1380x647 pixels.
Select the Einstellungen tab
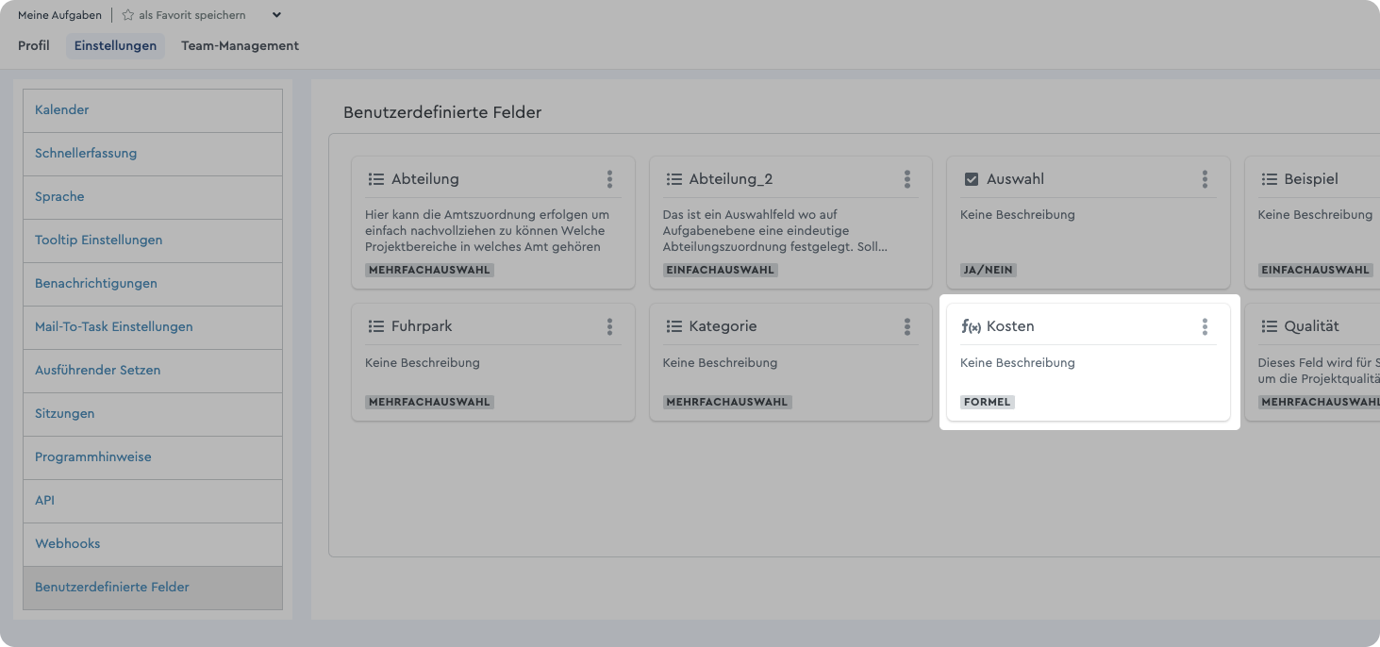tap(115, 46)
